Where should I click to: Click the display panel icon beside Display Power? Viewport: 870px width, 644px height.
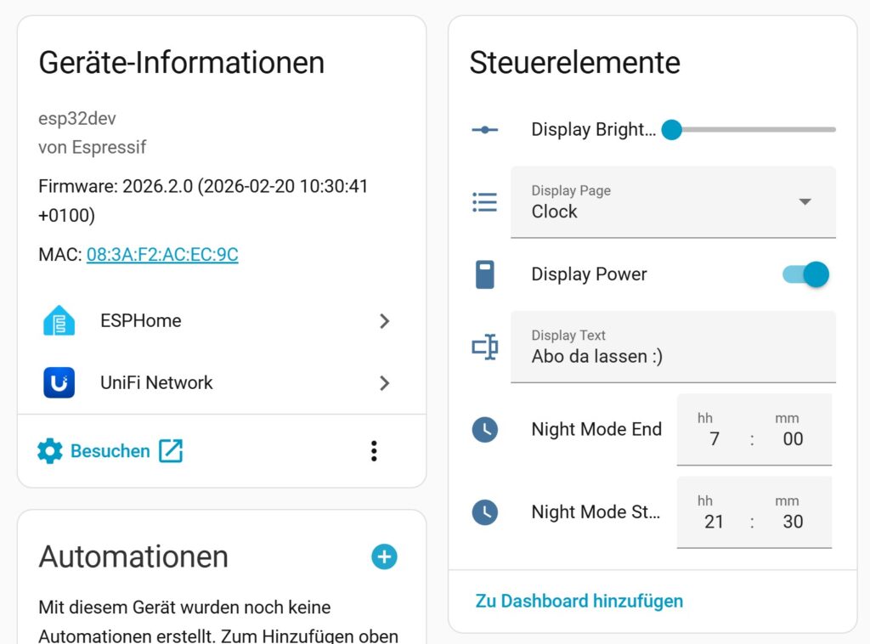tap(484, 274)
